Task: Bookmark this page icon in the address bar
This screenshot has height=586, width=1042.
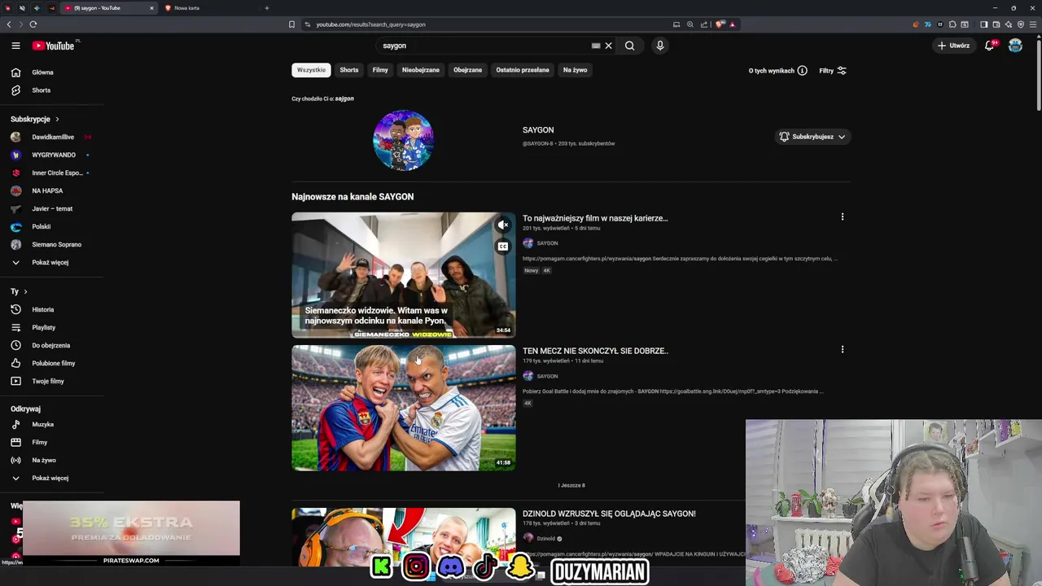Action: pyautogui.click(x=291, y=24)
